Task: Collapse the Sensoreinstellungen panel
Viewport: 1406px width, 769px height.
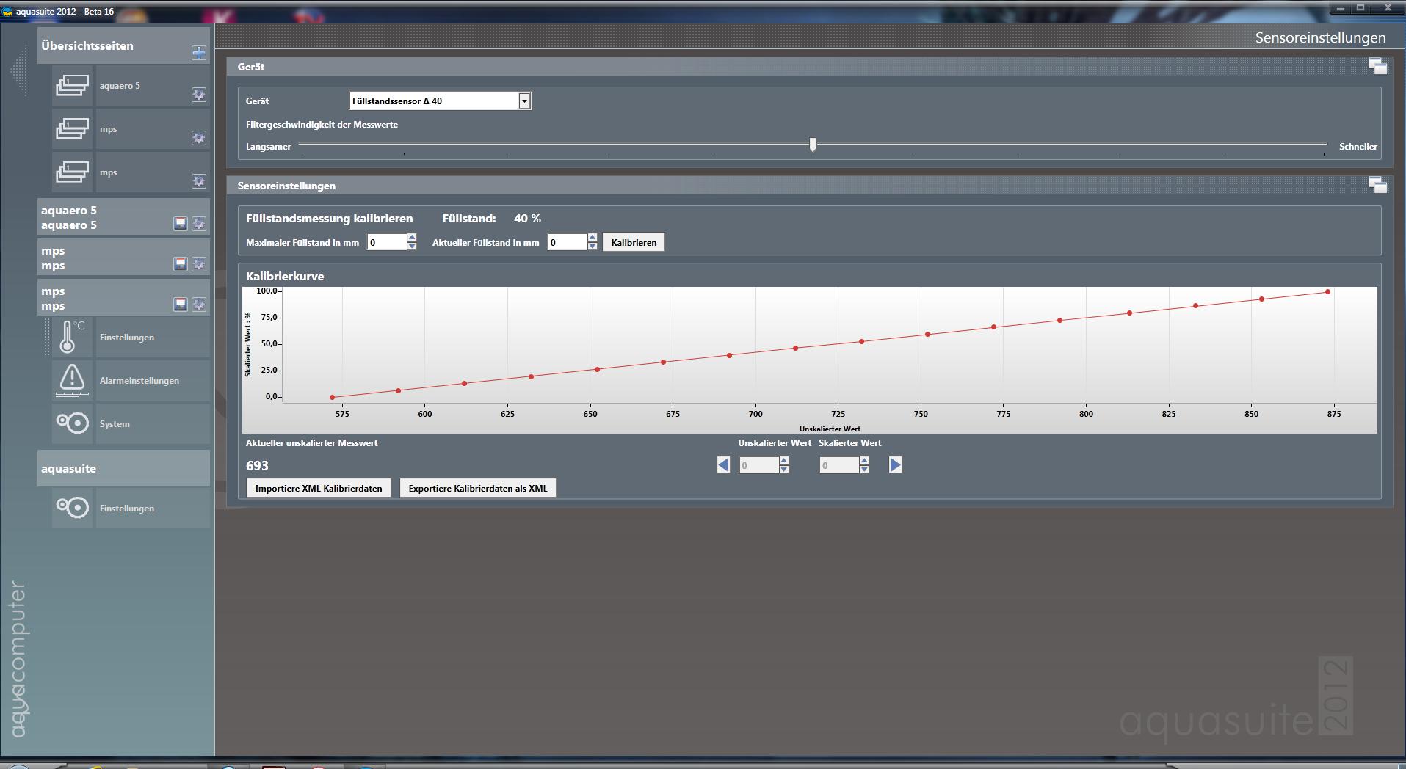Action: pyautogui.click(x=1377, y=186)
